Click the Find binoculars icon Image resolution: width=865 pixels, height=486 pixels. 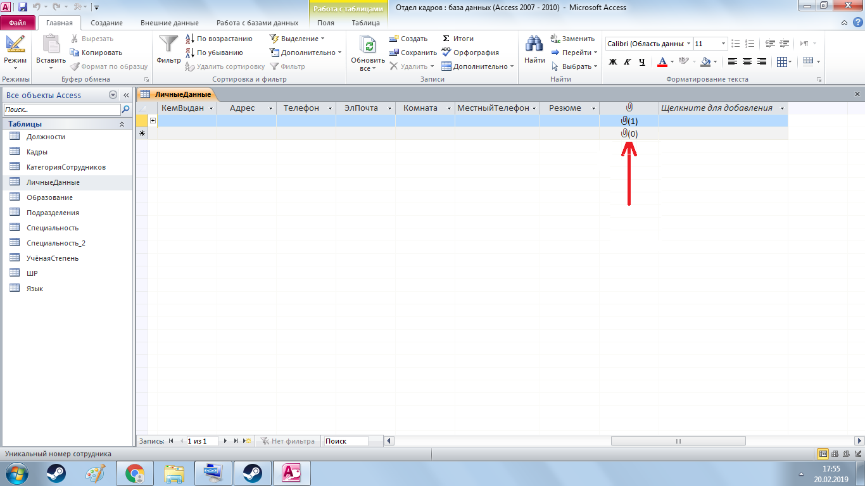point(534,44)
